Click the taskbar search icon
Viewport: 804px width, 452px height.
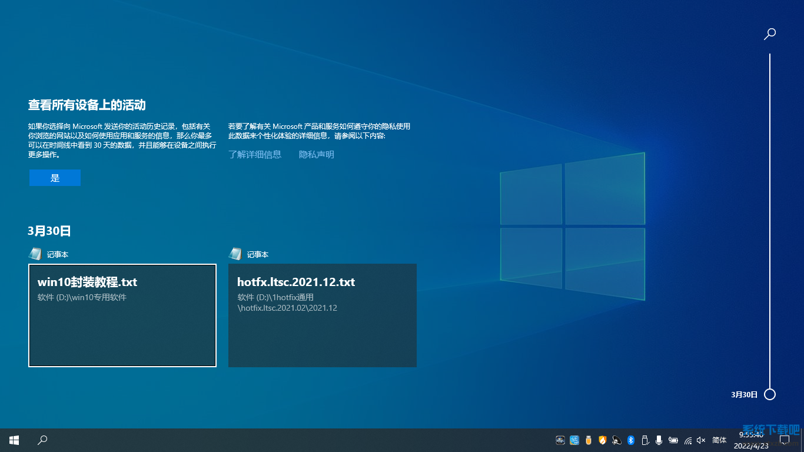click(x=42, y=440)
